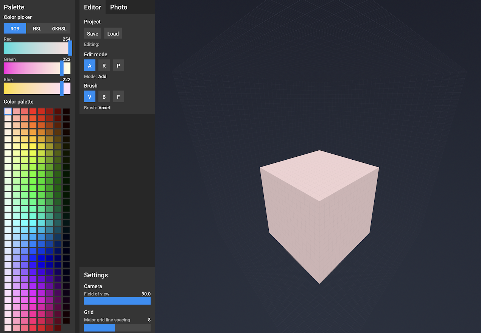Switch to Remove edit mode R

pos(104,65)
